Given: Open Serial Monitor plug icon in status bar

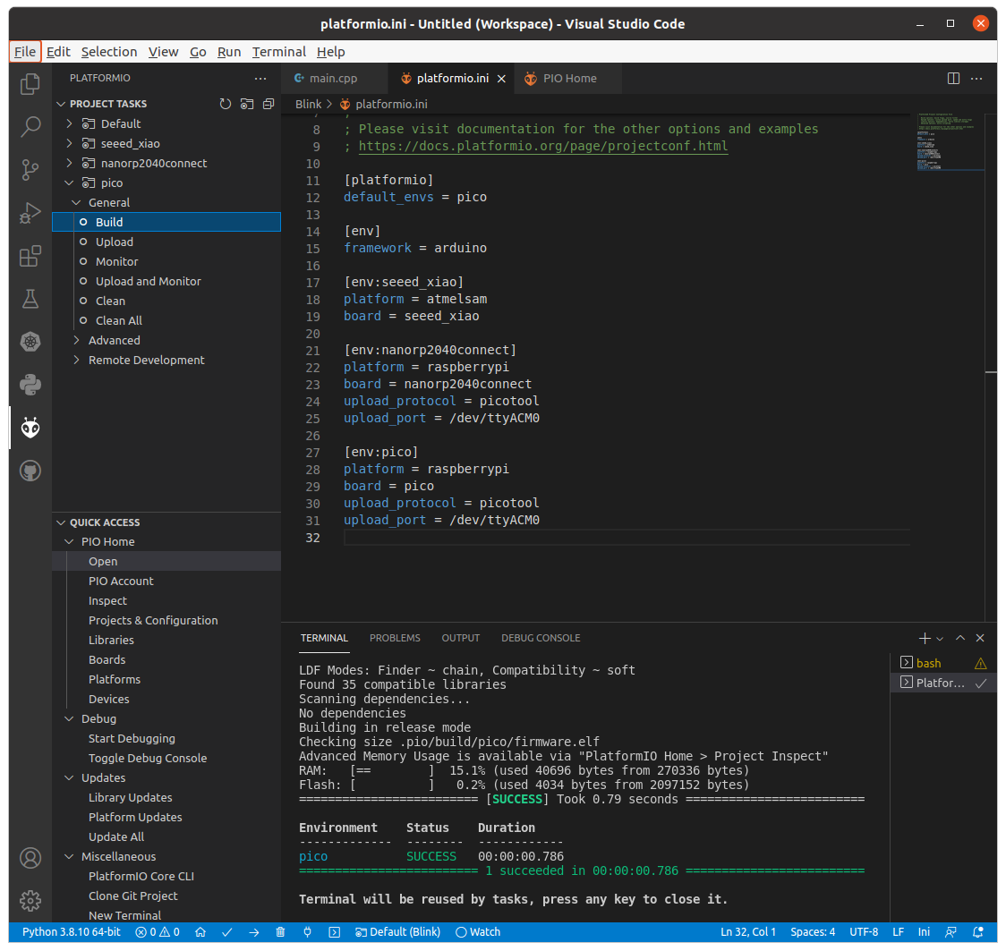Looking at the screenshot, I should (307, 931).
